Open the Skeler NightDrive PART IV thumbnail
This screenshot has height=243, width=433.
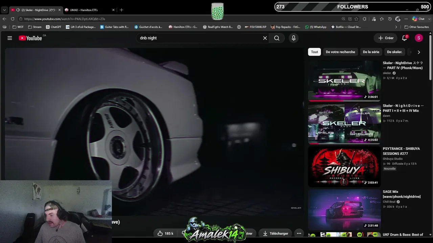pyautogui.click(x=344, y=81)
